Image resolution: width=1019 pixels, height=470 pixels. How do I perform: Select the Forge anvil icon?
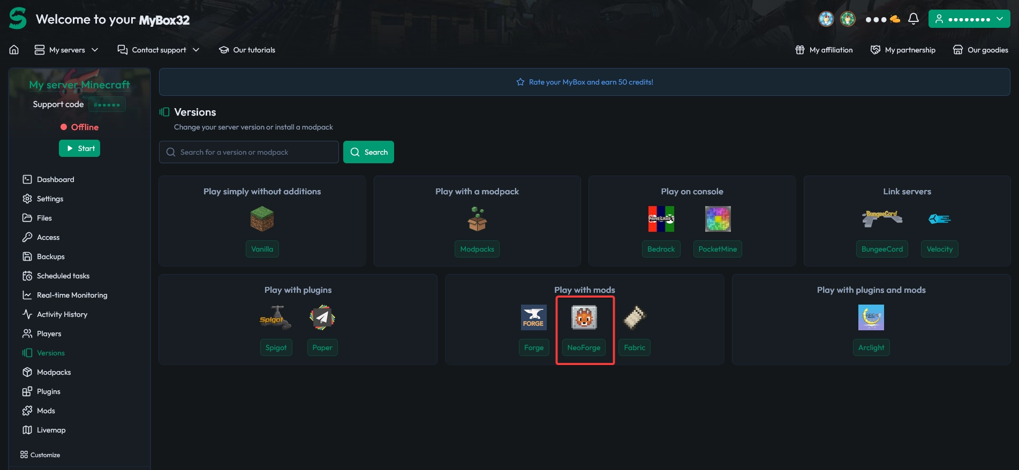[533, 317]
